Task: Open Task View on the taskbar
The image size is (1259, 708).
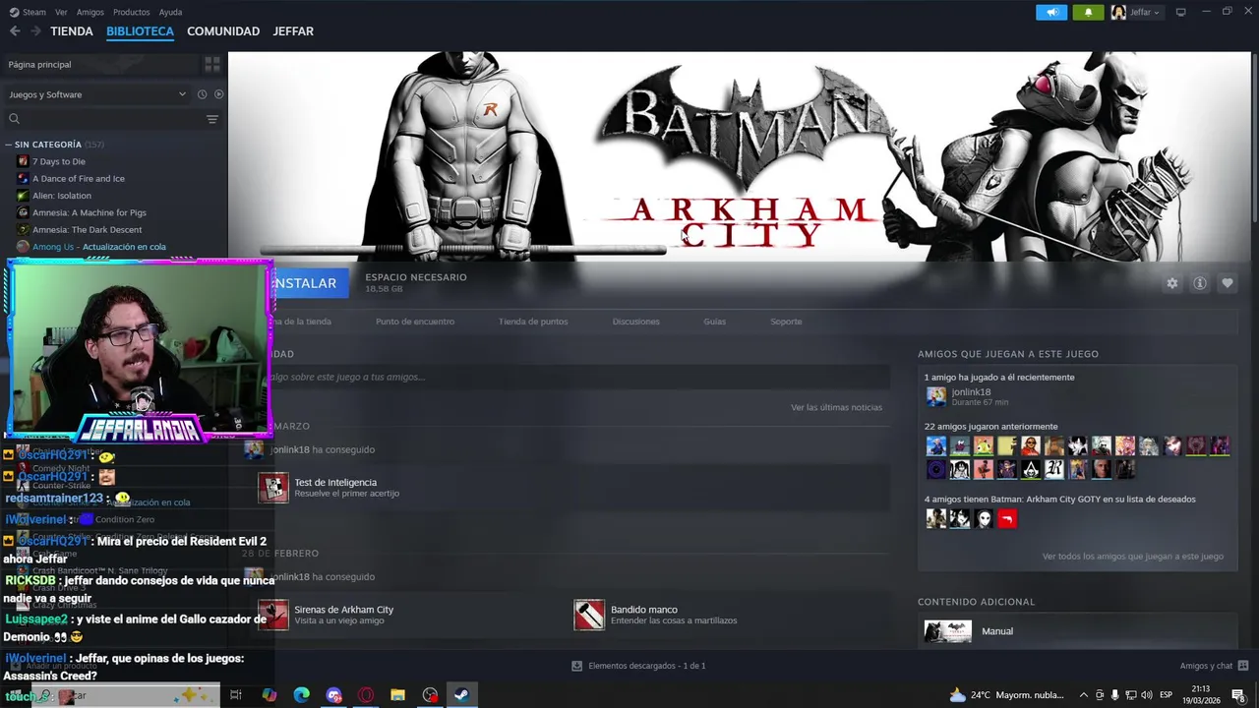Action: point(236,695)
